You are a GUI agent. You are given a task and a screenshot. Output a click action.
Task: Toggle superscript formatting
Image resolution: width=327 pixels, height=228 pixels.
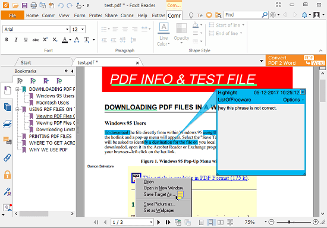pyautogui.click(x=45, y=39)
